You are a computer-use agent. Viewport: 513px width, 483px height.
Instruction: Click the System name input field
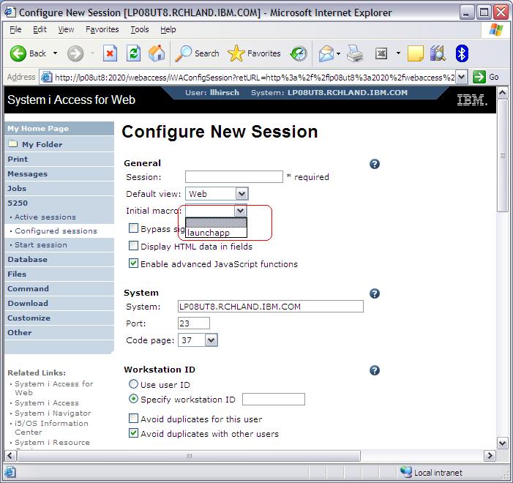[271, 307]
